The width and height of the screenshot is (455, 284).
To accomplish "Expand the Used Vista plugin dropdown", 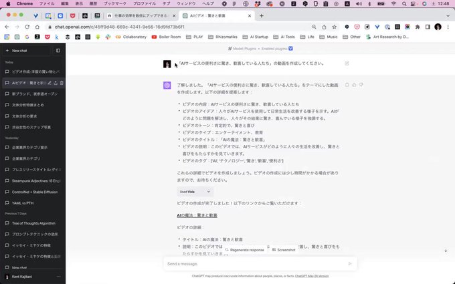I will point(195,192).
